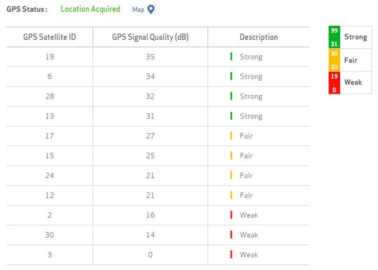Click the 'Weak' legend label
The height and width of the screenshot is (270, 378).
point(353,82)
